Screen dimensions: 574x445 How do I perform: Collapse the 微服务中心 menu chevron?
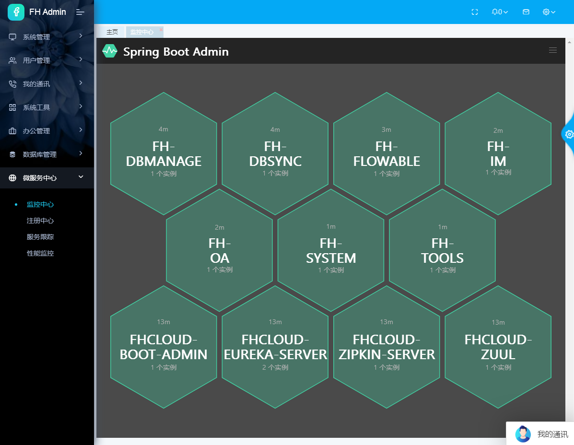(x=81, y=177)
